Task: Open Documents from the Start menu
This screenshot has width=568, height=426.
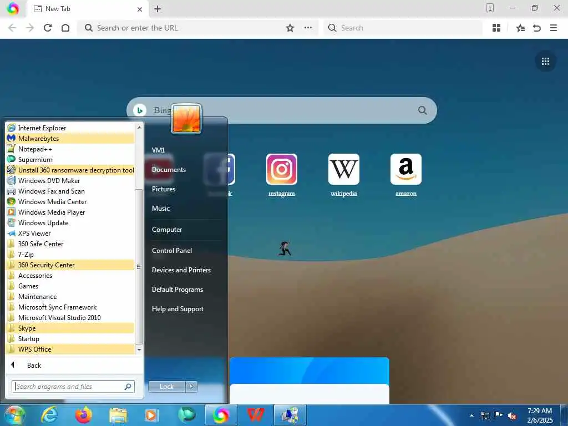Action: (x=169, y=170)
